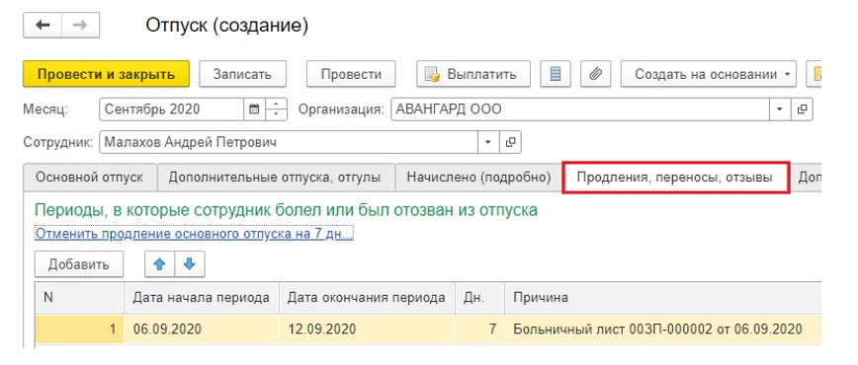Image resolution: width=858 pixels, height=365 pixels.
Task: Click the Организация field АВАНГАРД ООО
Action: click(580, 109)
